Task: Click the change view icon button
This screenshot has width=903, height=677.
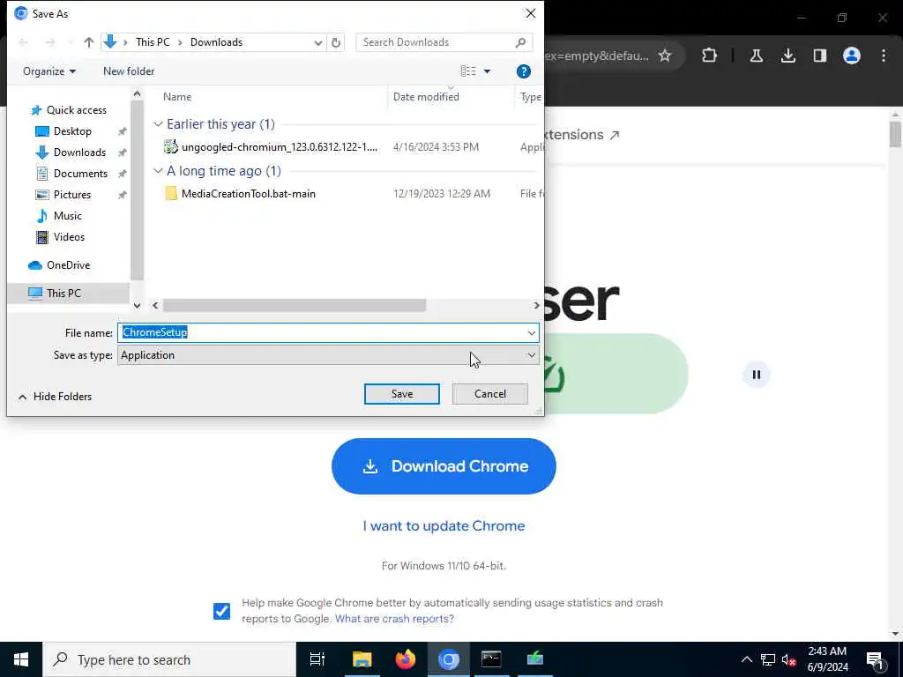Action: point(468,71)
